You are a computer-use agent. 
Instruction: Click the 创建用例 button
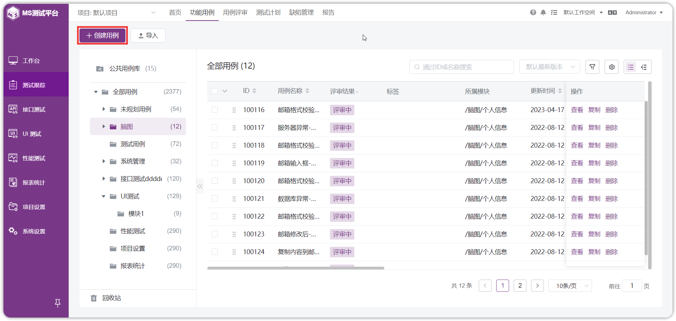[102, 36]
